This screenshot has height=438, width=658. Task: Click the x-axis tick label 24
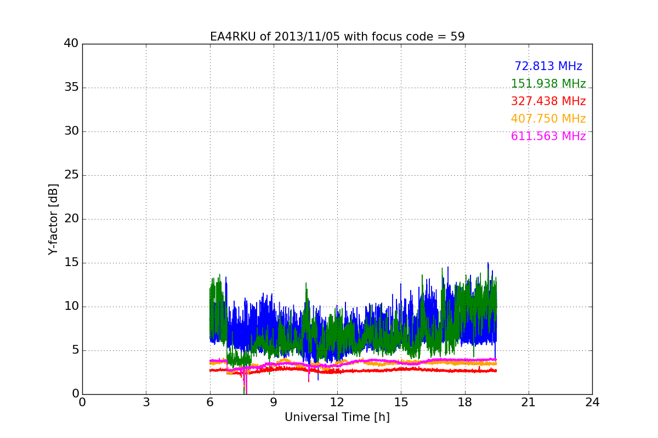tap(592, 402)
